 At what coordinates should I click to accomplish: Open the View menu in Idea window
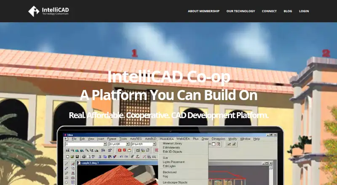click(91, 139)
